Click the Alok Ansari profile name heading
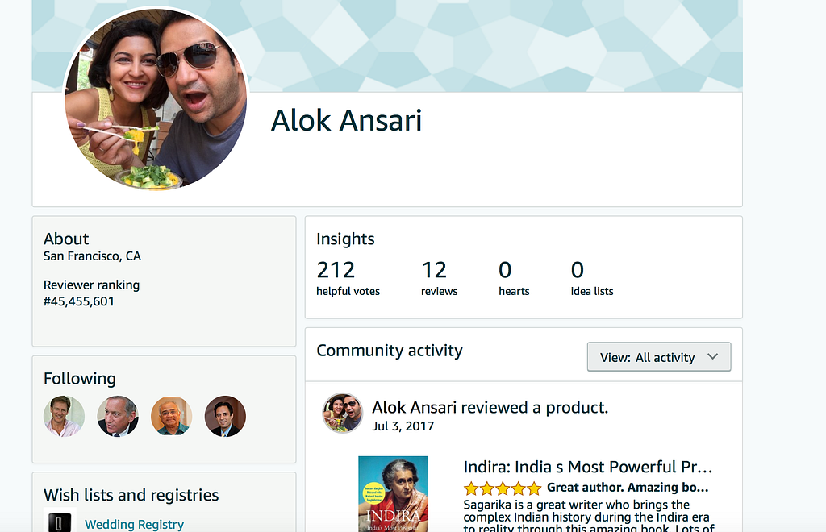 346,121
